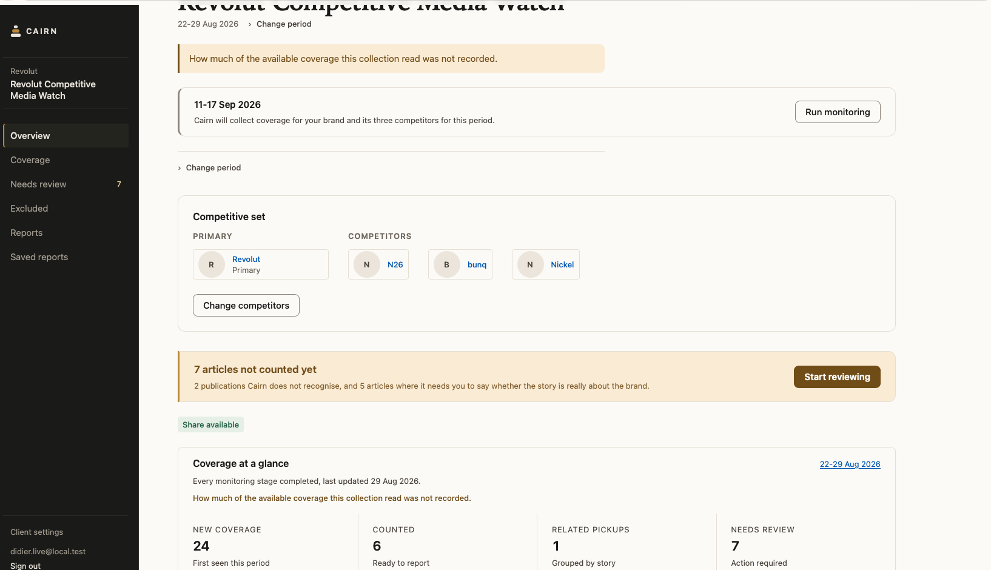This screenshot has height=570, width=991.
Task: Click the PRIMARY column label
Action: coord(212,236)
